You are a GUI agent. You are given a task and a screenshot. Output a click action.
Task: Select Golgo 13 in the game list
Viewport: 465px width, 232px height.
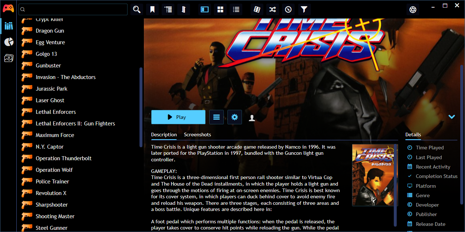(x=46, y=54)
